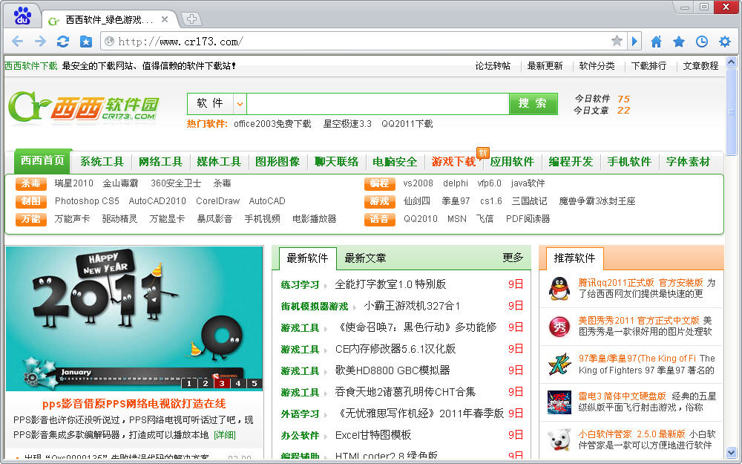Click the orange 制图 category badge

pyautogui.click(x=30, y=201)
